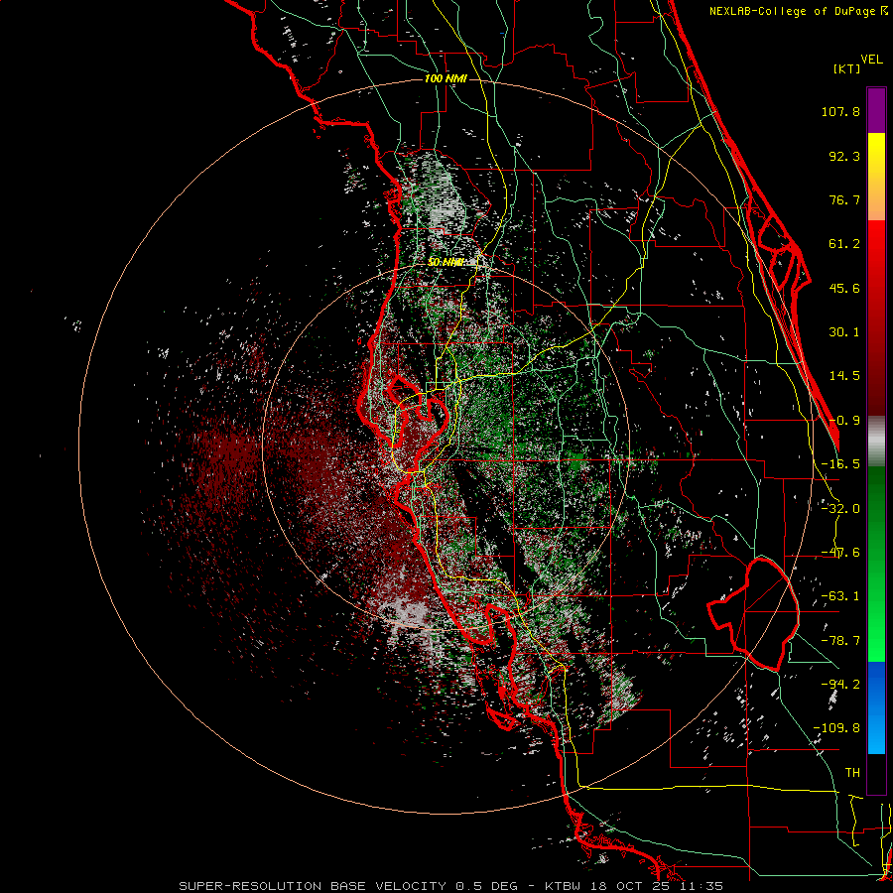This screenshot has width=893, height=893.
Task: Click the -16.5 velocity scale value
Action: (x=840, y=464)
